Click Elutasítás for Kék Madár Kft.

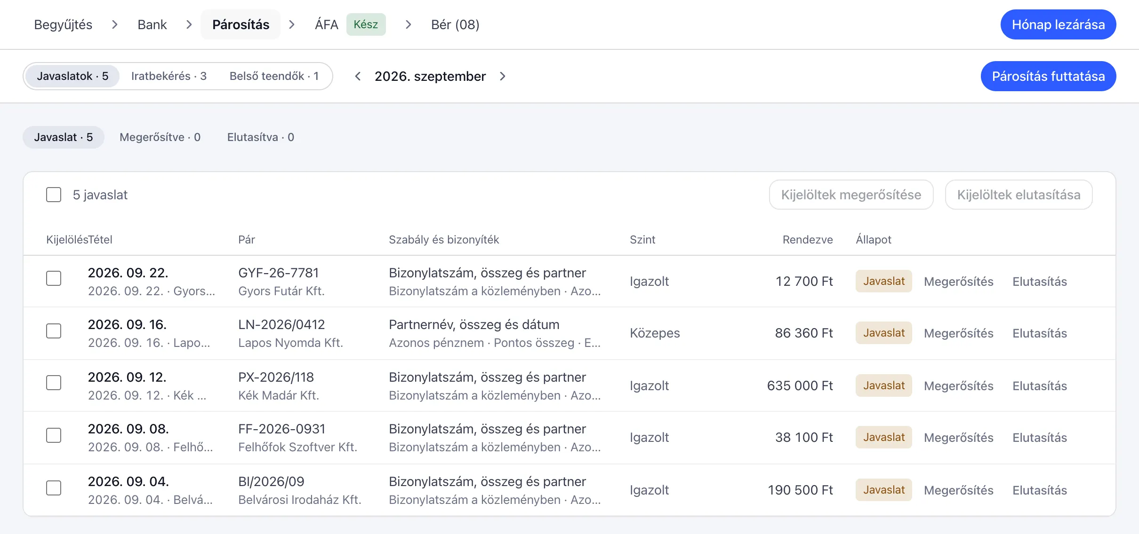tap(1040, 385)
